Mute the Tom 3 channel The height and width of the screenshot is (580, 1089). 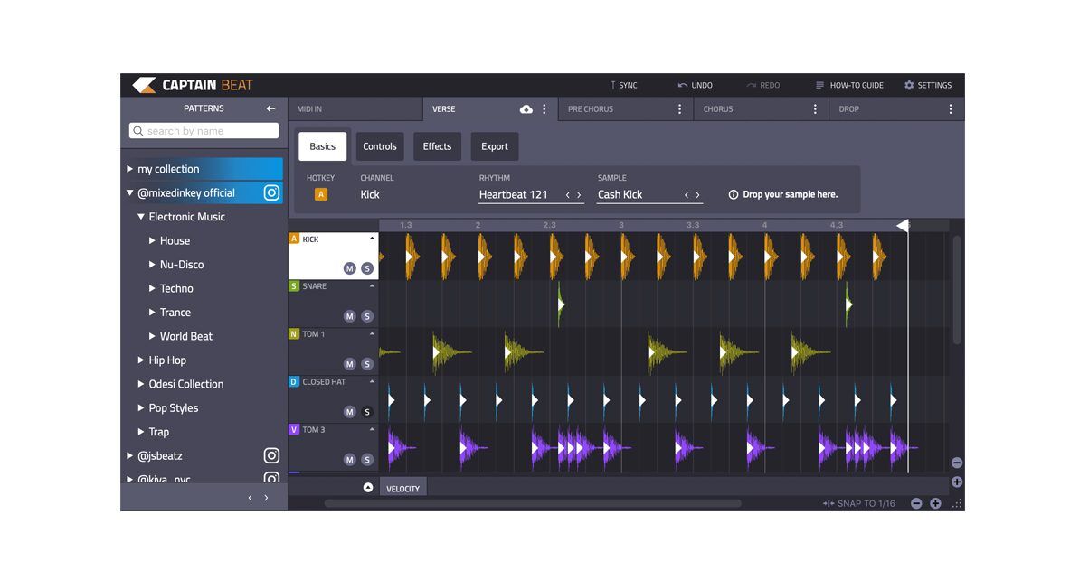[350, 460]
